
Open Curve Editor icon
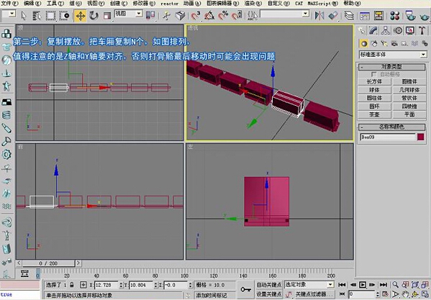365,16
